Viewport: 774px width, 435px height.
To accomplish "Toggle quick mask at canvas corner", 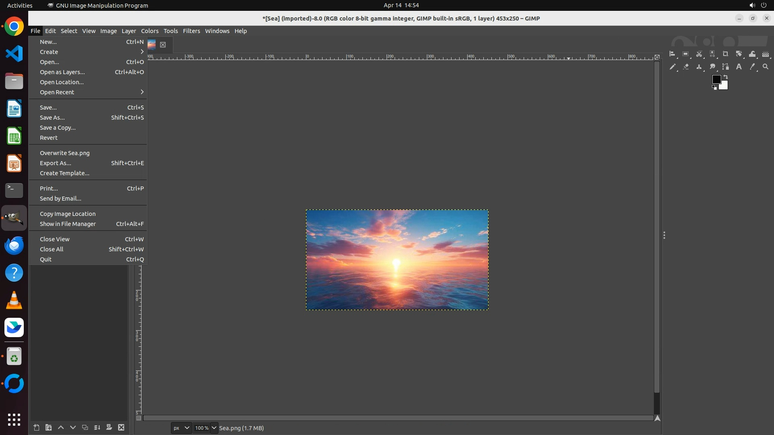I will (x=139, y=418).
